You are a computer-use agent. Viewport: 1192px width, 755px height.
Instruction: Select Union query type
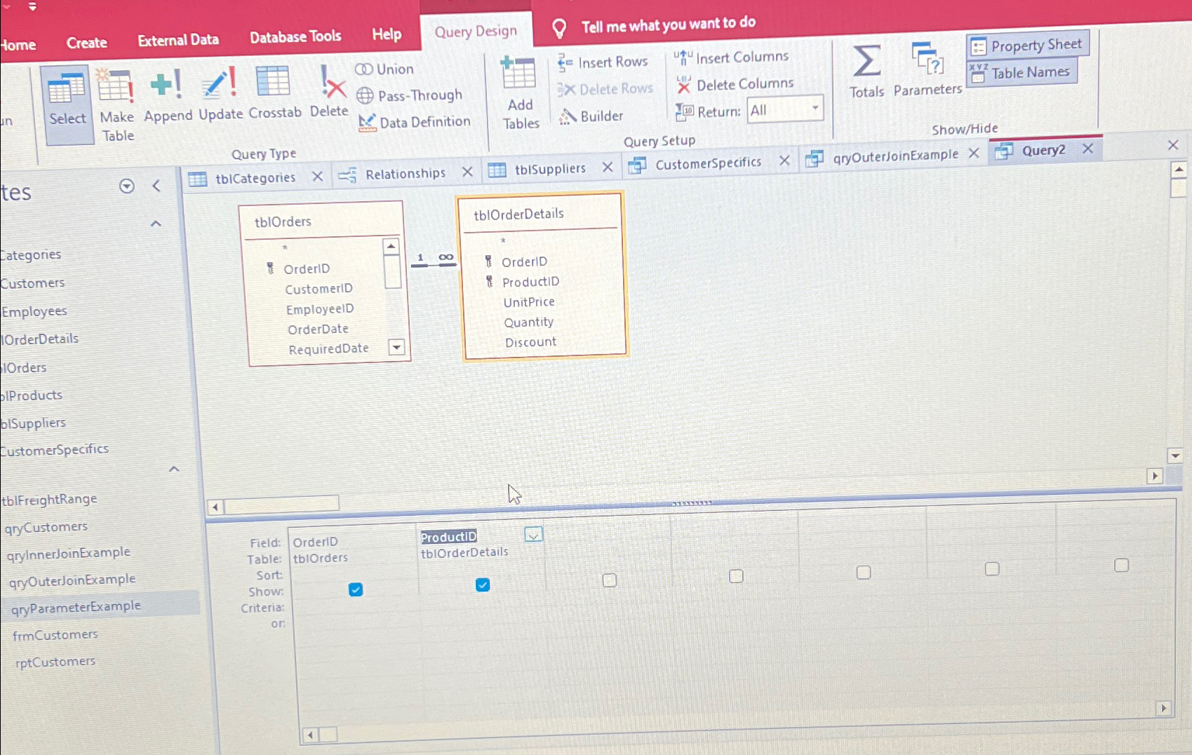coord(385,69)
